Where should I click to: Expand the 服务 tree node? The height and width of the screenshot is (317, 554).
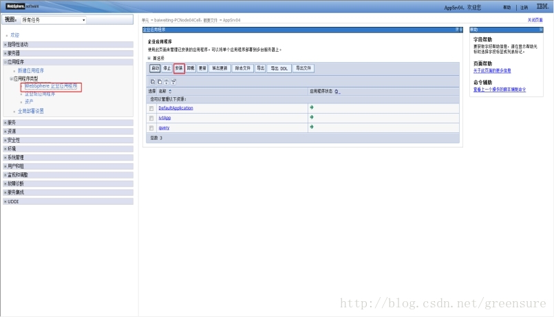tap(6, 123)
